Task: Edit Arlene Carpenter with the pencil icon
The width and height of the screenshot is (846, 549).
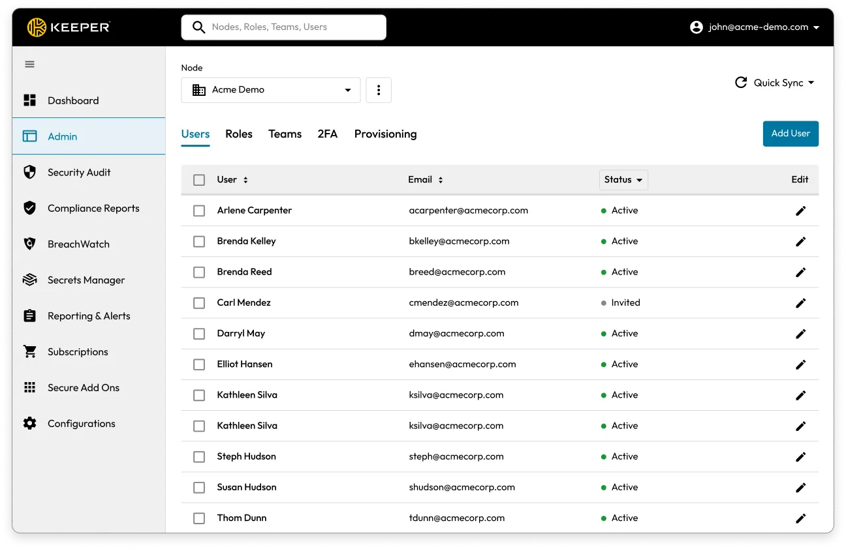Action: tap(801, 211)
